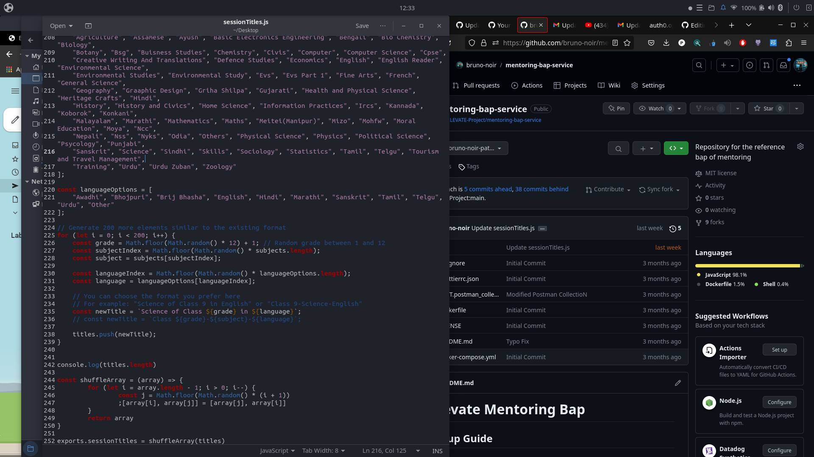Enable Pin repository option on GitHub
Viewport: 814px width, 457px height.
[616, 108]
